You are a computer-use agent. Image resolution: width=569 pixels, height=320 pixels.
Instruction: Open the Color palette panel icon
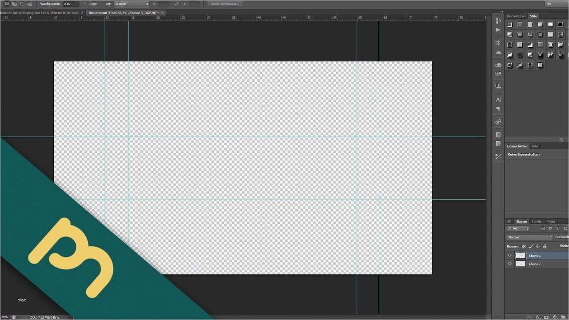498,65
